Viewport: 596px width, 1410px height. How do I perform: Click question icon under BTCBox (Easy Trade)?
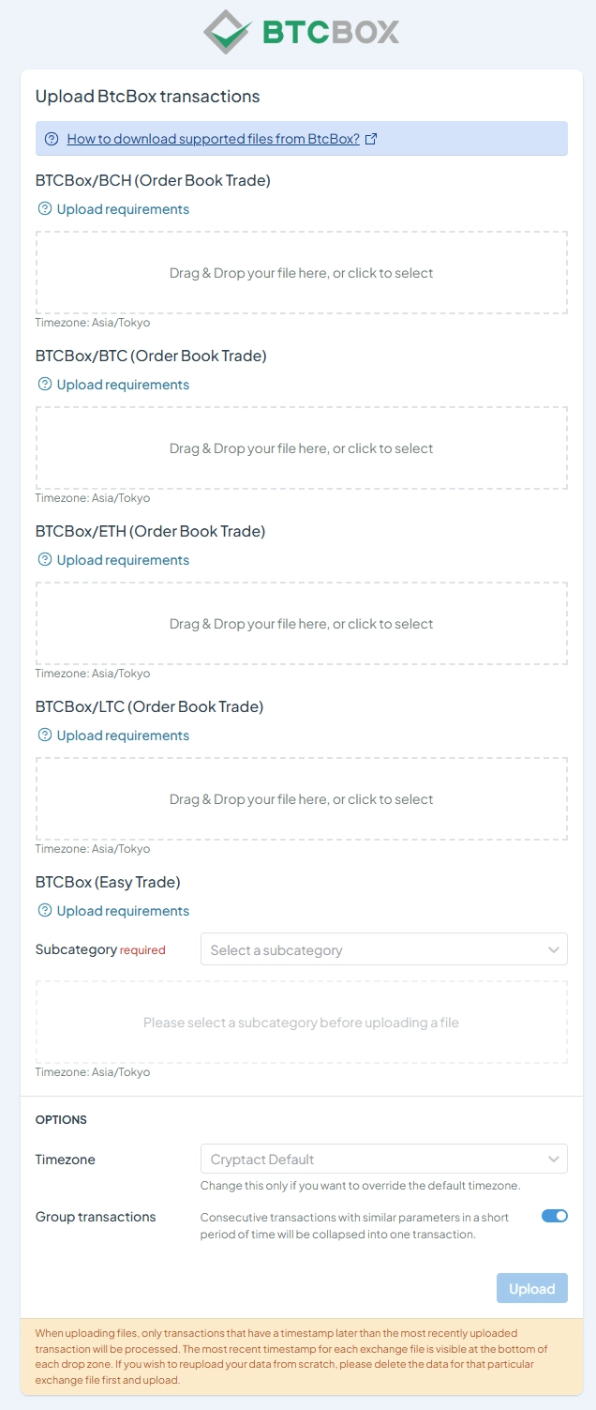(x=45, y=911)
